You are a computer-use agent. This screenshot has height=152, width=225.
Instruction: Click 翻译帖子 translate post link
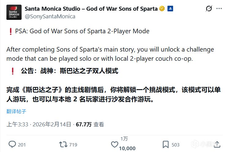(x=16, y=111)
